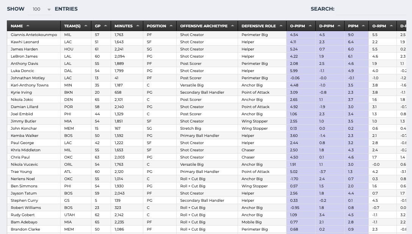Image resolution: width=412 pixels, height=234 pixels.
Task: Click the 5.99 O-PIPM value
Action: coord(301,71)
